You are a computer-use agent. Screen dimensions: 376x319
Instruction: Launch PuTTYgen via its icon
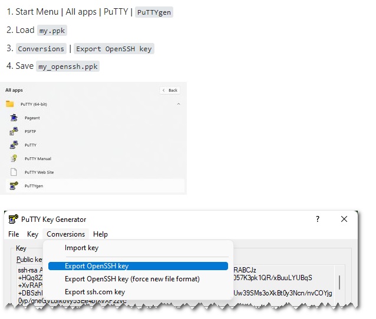click(x=14, y=185)
